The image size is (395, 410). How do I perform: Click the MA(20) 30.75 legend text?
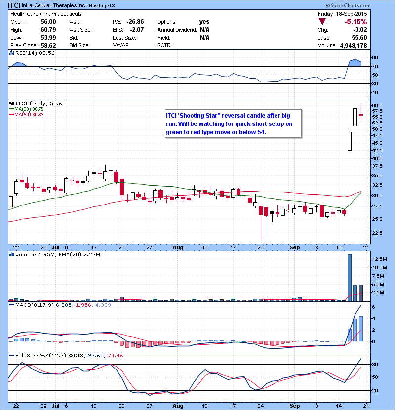coord(29,109)
